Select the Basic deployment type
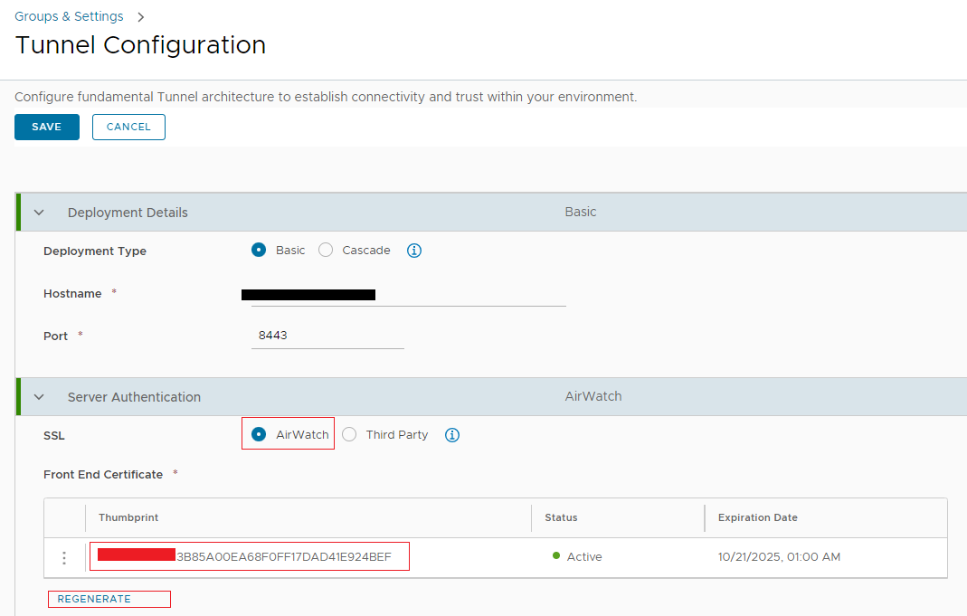 [x=259, y=251]
